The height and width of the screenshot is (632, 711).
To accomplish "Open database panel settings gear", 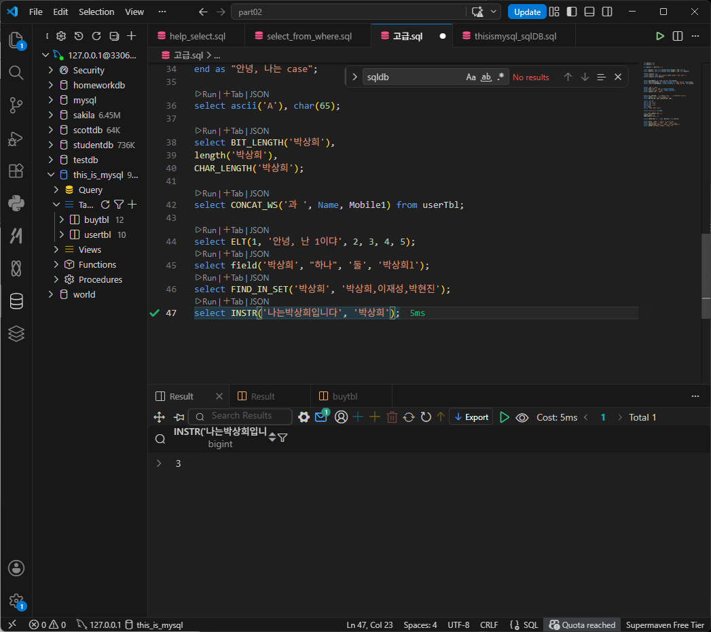I will click(x=61, y=36).
